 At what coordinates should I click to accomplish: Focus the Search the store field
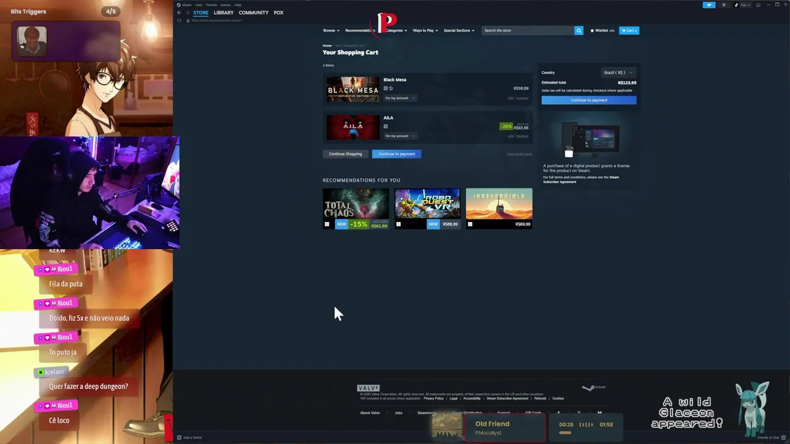[528, 30]
